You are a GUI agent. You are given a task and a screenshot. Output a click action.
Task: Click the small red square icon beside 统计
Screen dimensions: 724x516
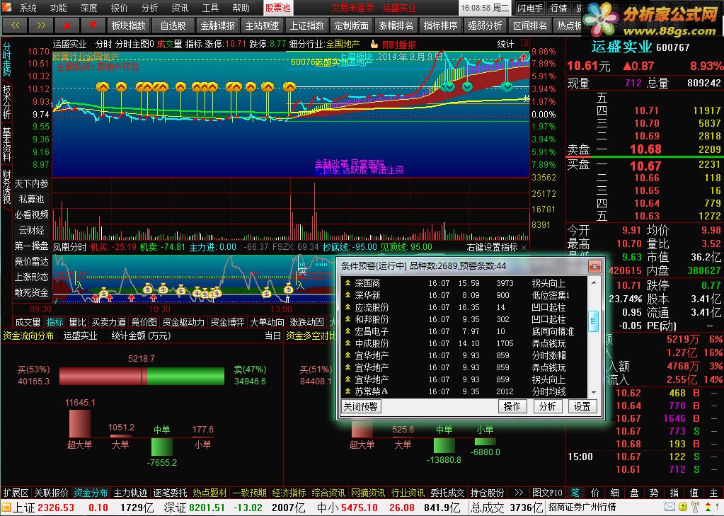pos(524,42)
